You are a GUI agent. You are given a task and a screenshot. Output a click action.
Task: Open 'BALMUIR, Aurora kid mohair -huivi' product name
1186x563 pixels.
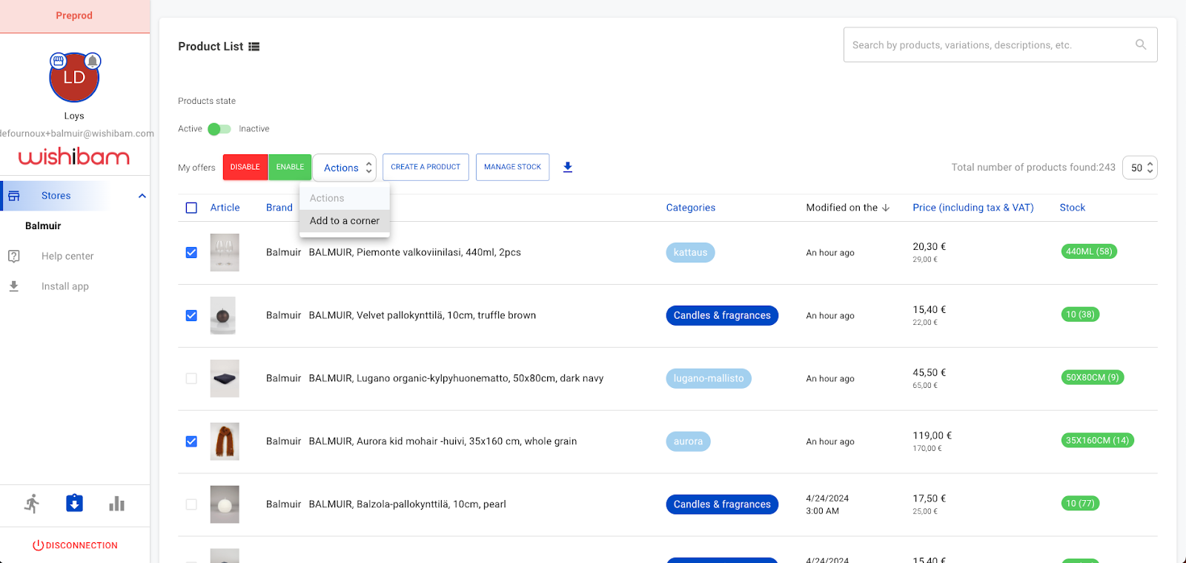pos(443,441)
